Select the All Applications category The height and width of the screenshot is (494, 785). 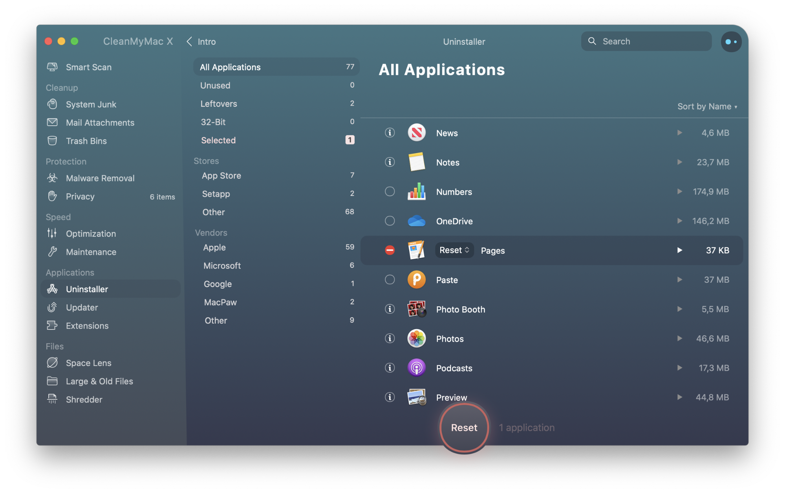[x=276, y=67]
